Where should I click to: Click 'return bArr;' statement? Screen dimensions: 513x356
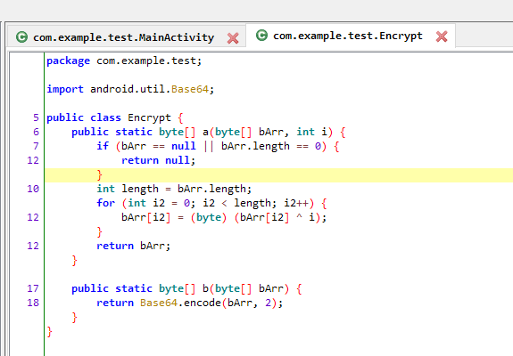(x=134, y=246)
